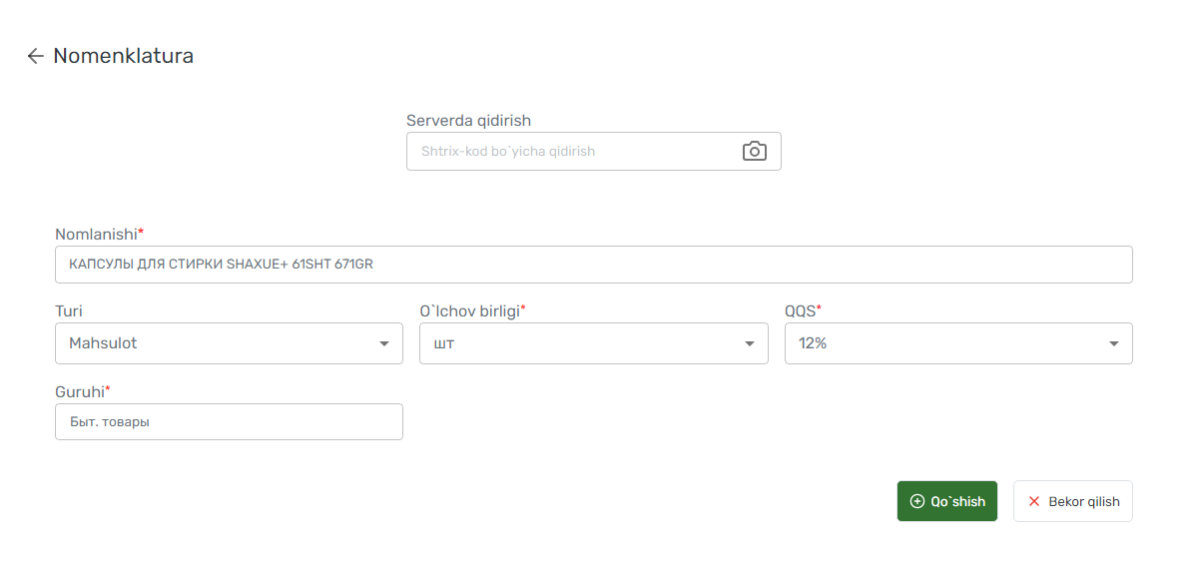
Task: Add the item with the Qo`shish button
Action: pyautogui.click(x=947, y=501)
